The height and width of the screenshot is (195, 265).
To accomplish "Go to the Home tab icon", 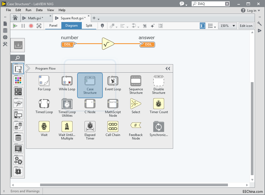I will tap(15, 18).
